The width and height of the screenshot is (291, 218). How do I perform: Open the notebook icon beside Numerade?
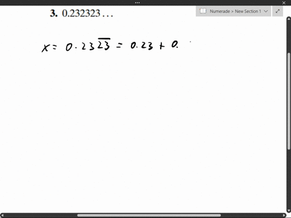point(202,11)
